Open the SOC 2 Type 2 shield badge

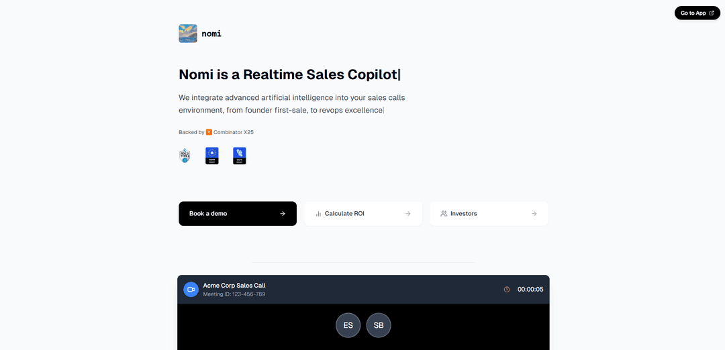point(185,156)
